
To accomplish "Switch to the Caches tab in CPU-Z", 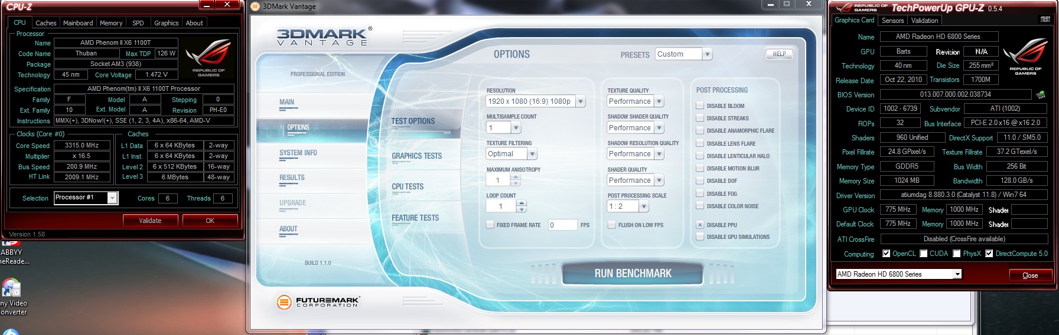I will pos(45,23).
